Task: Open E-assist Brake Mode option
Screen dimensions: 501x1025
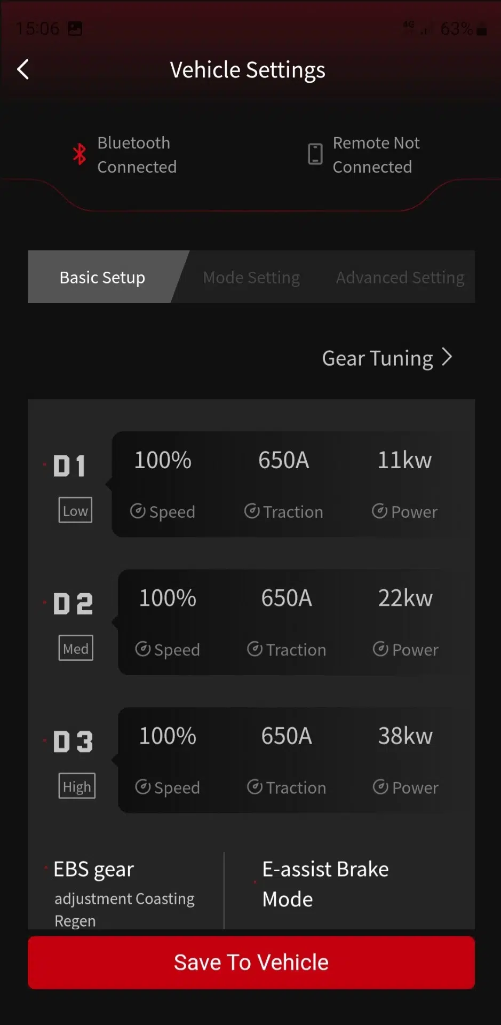Action: coord(325,884)
